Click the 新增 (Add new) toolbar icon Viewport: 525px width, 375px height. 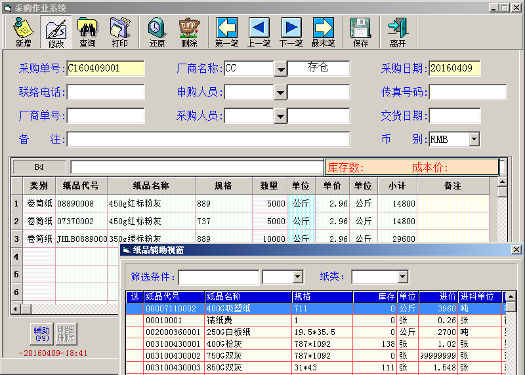(23, 32)
